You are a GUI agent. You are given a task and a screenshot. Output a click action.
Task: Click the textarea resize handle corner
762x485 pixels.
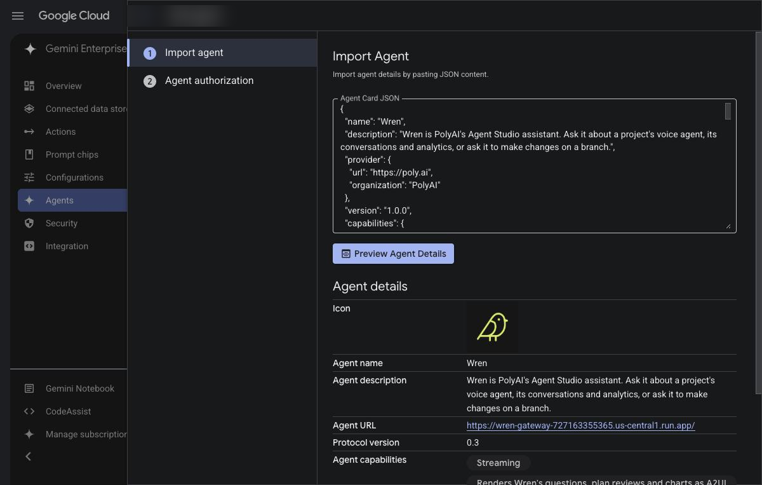click(728, 226)
